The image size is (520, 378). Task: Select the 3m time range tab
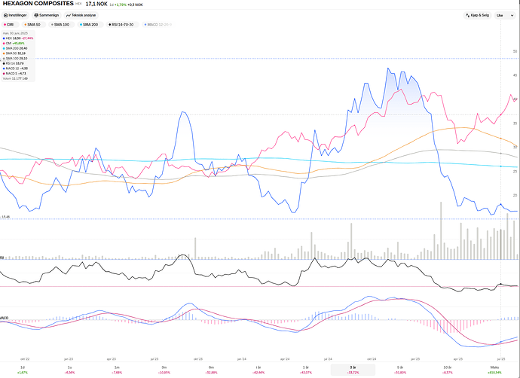[164, 370]
